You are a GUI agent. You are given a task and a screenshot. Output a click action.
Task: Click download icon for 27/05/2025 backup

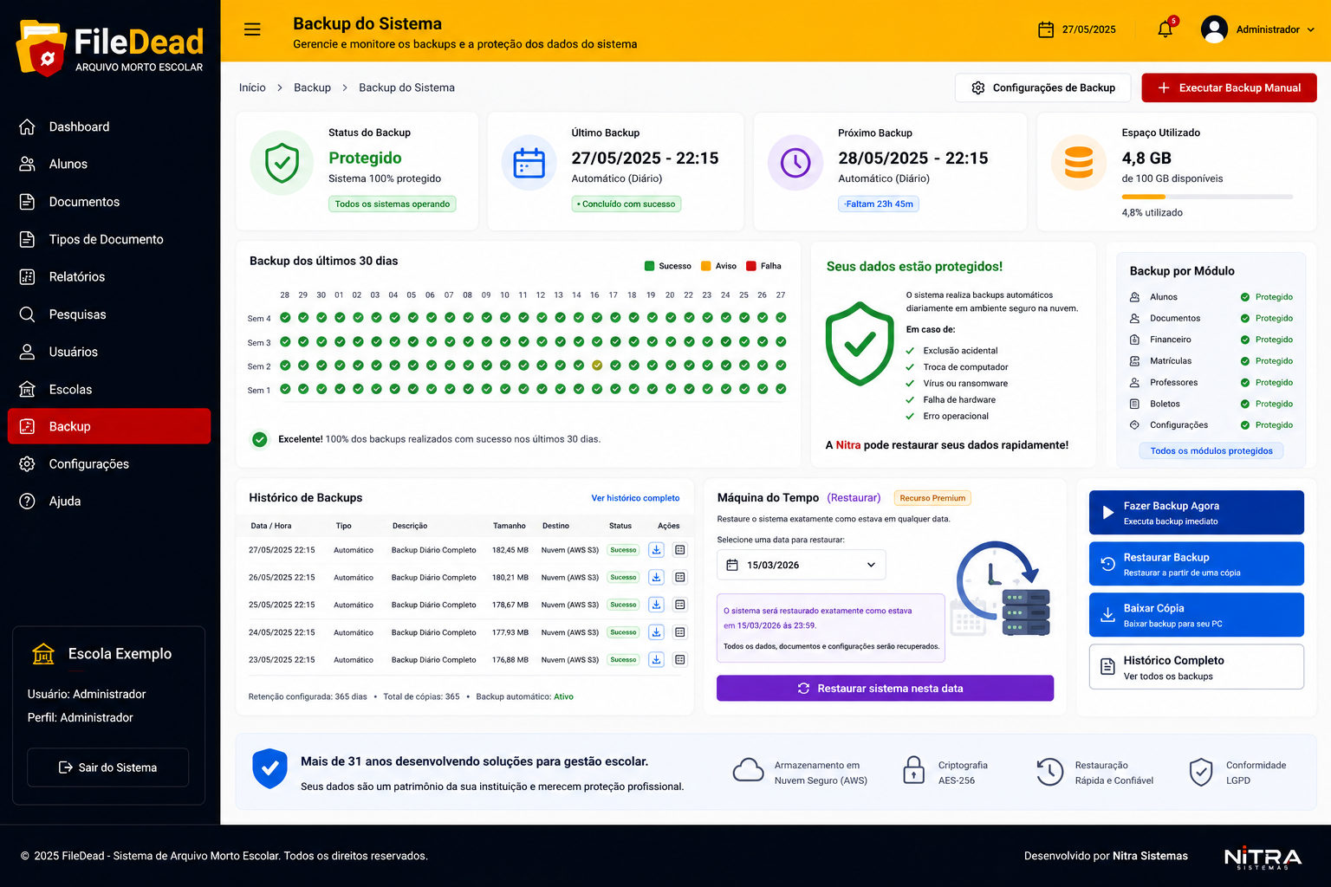657,550
